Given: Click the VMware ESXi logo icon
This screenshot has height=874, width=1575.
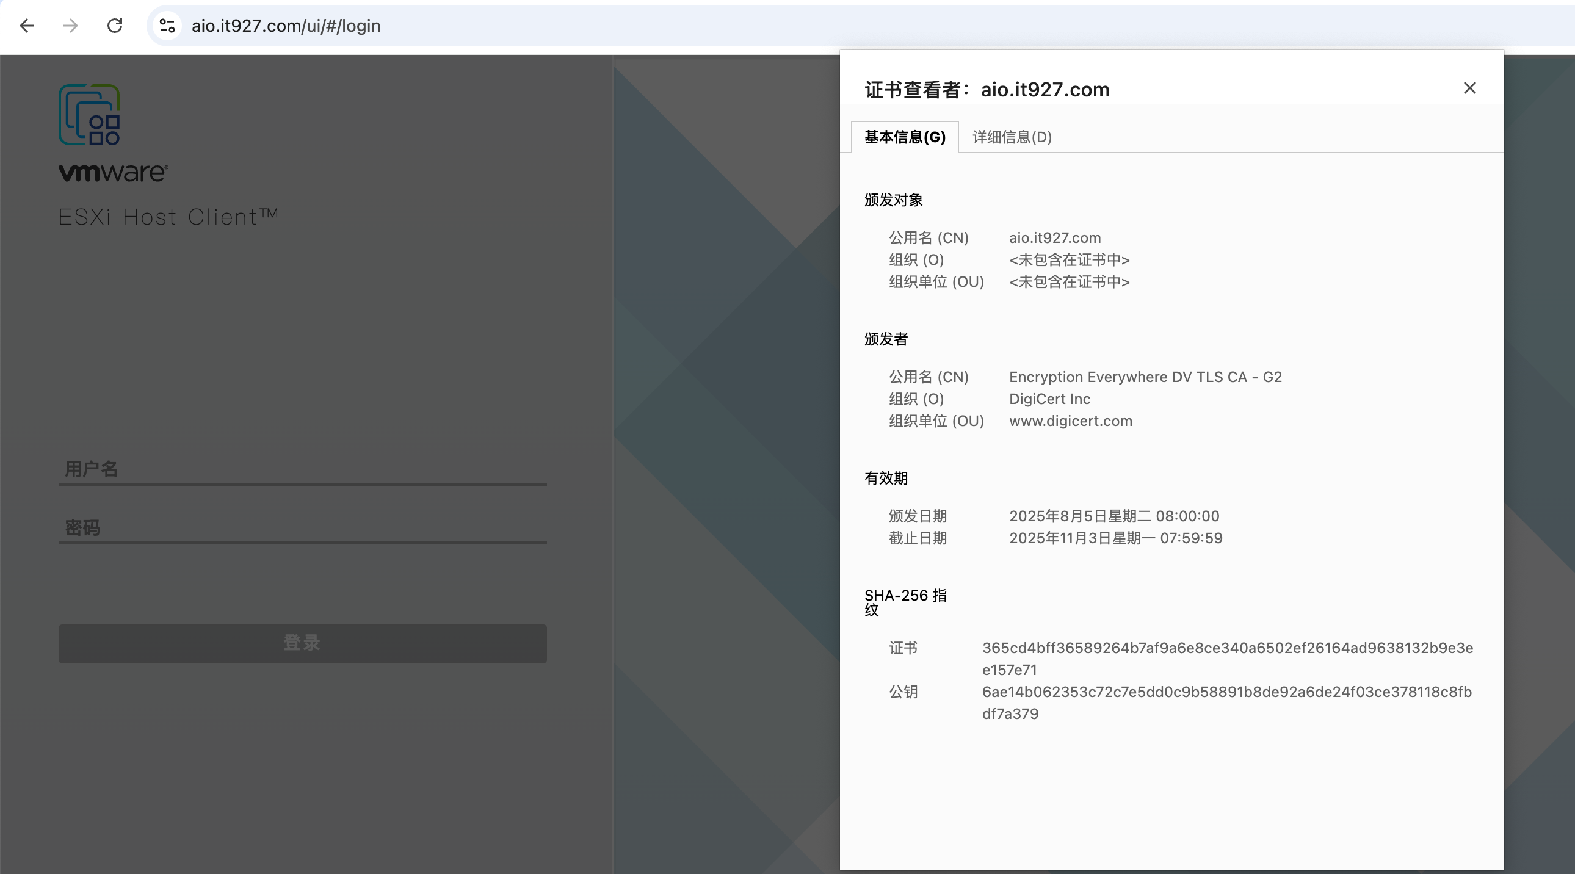Looking at the screenshot, I should (89, 115).
